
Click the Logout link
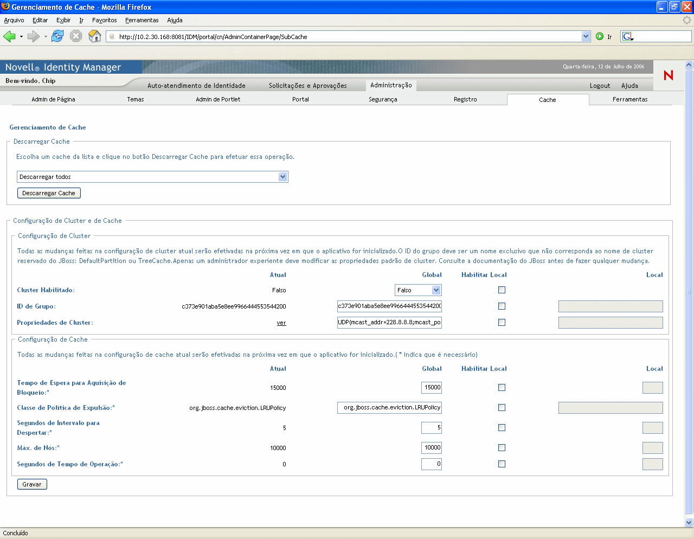pyautogui.click(x=600, y=86)
